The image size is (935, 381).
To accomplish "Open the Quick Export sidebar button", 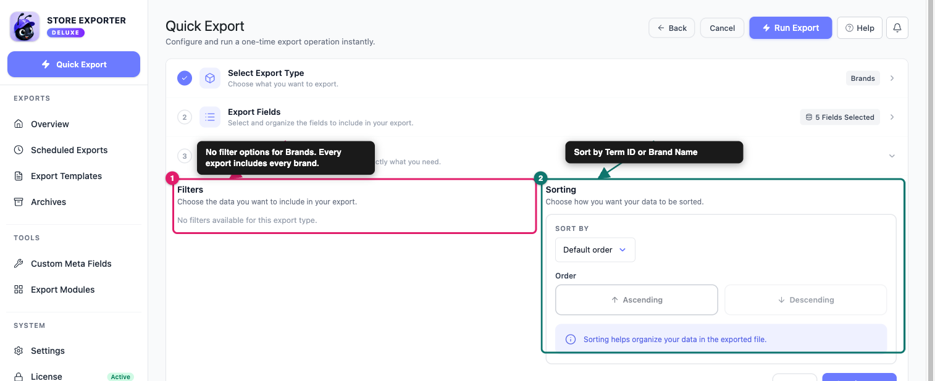I will (x=73, y=64).
